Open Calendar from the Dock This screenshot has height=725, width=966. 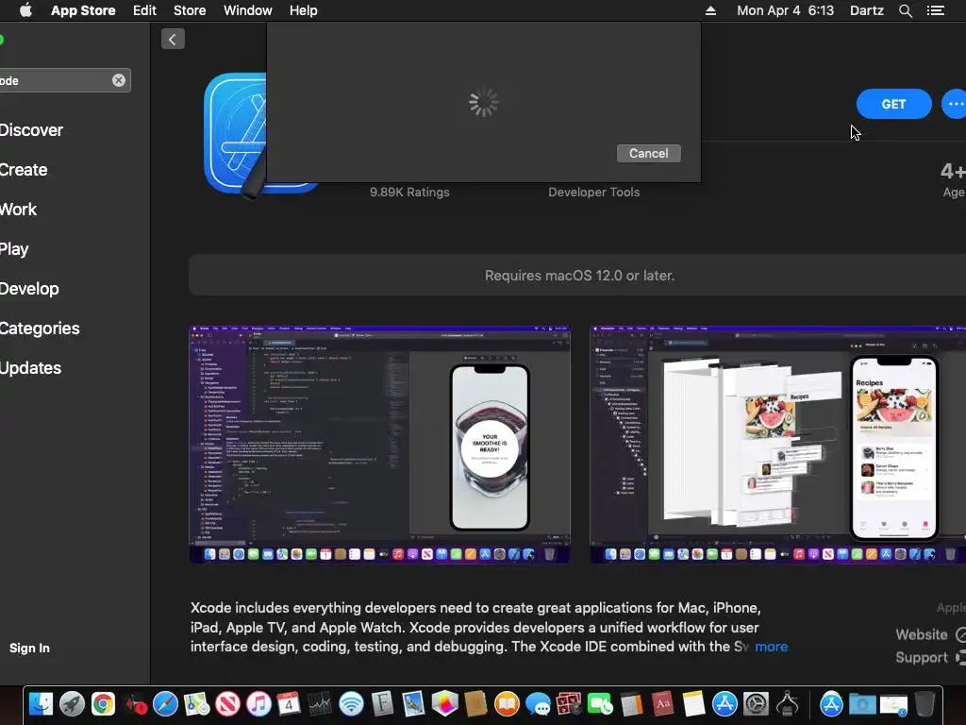[x=289, y=703]
